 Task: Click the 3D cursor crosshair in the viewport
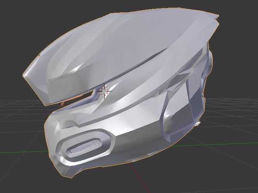coord(104,91)
